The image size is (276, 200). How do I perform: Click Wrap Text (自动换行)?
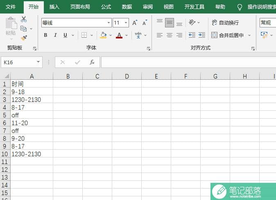(225, 22)
